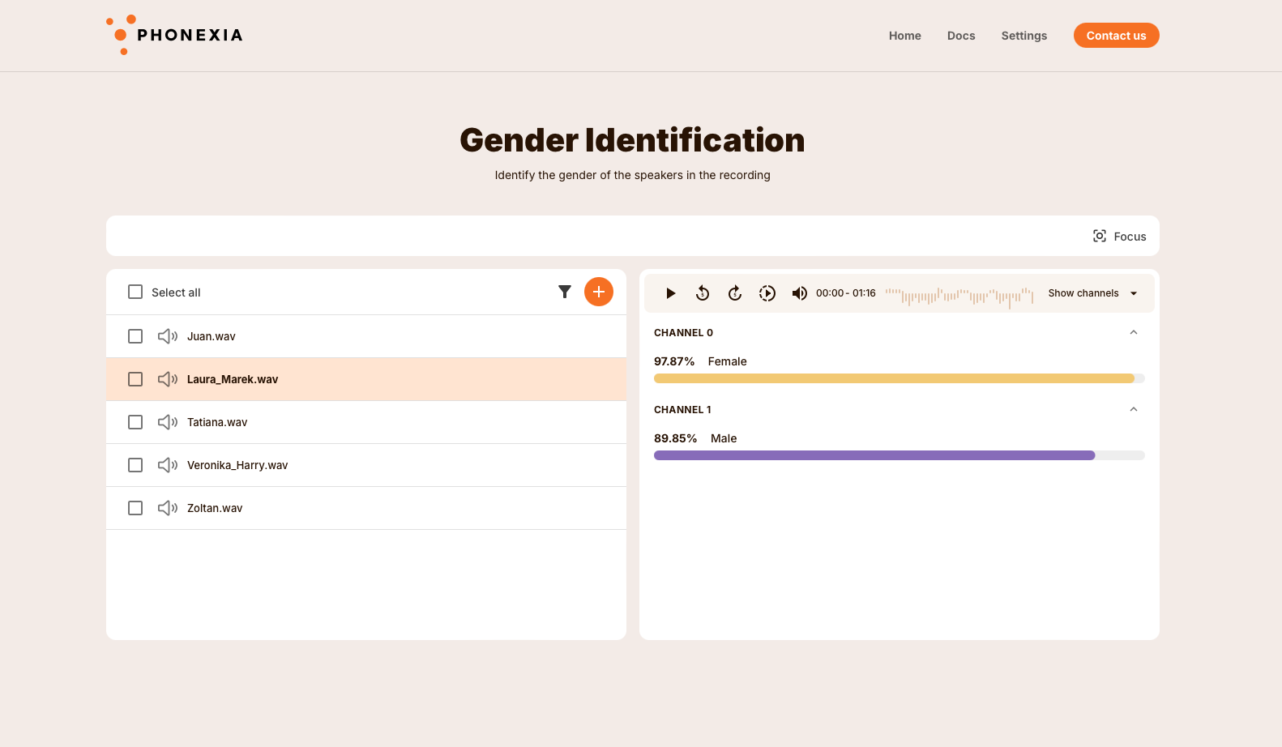This screenshot has width=1282, height=747.
Task: Click the Phonexia logo
Action: (174, 35)
